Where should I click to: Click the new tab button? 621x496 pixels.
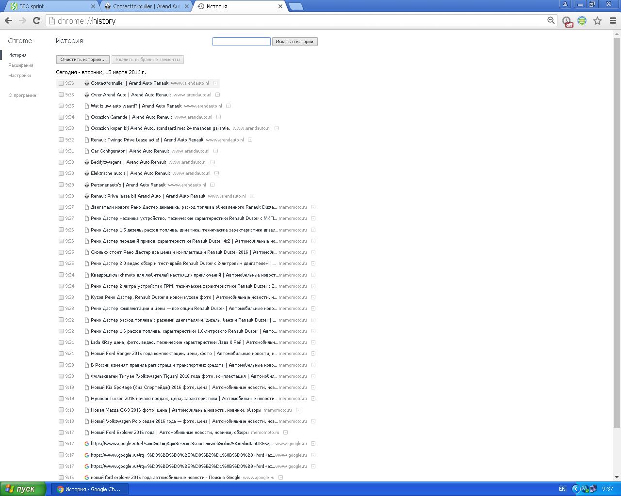pyautogui.click(x=295, y=6)
